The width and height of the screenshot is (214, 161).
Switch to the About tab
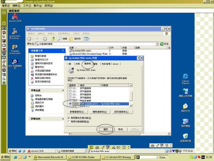(116, 64)
